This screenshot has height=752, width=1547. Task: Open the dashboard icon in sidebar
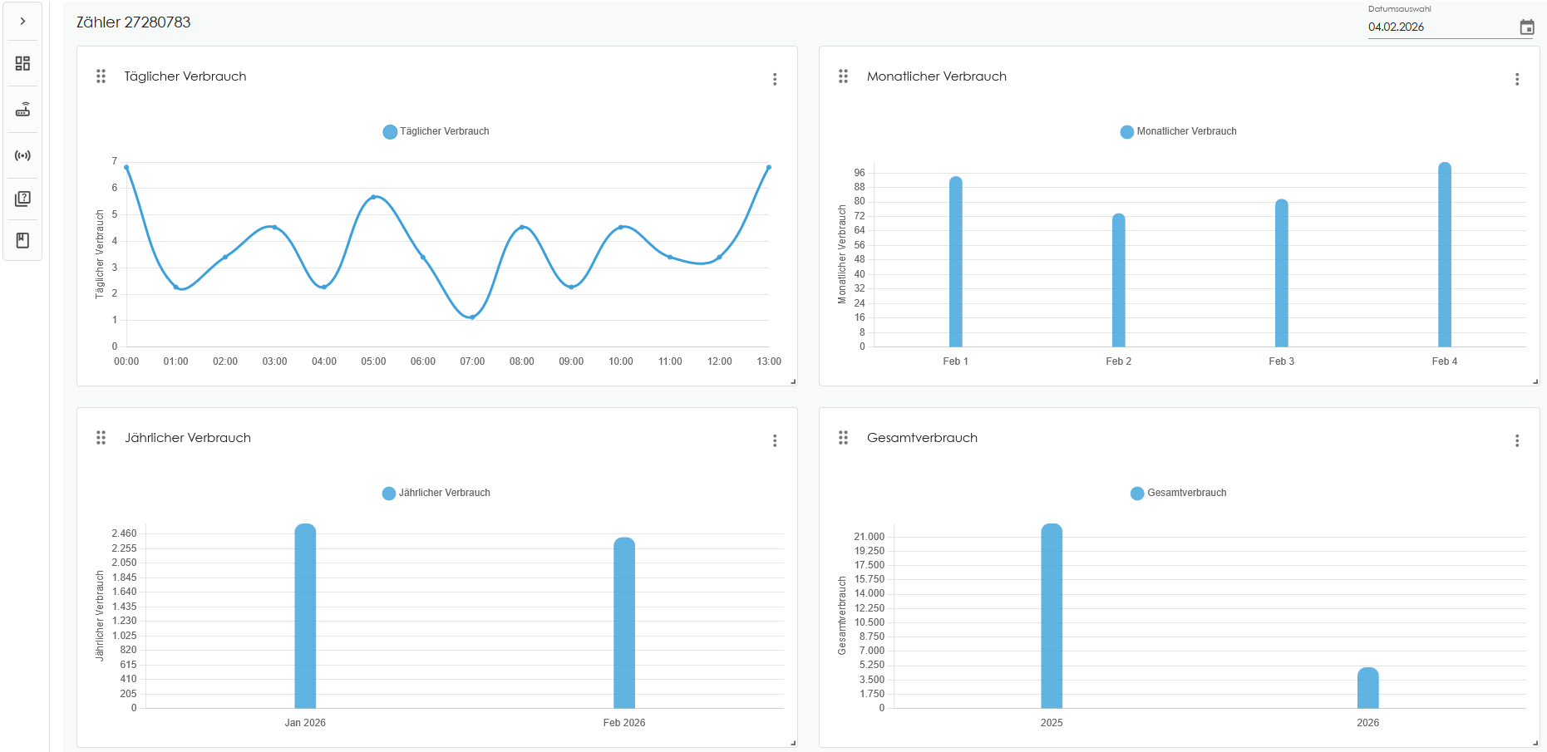(x=22, y=63)
